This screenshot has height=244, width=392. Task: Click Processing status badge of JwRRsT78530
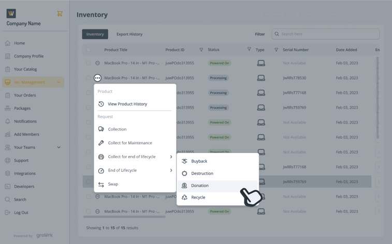218,78
